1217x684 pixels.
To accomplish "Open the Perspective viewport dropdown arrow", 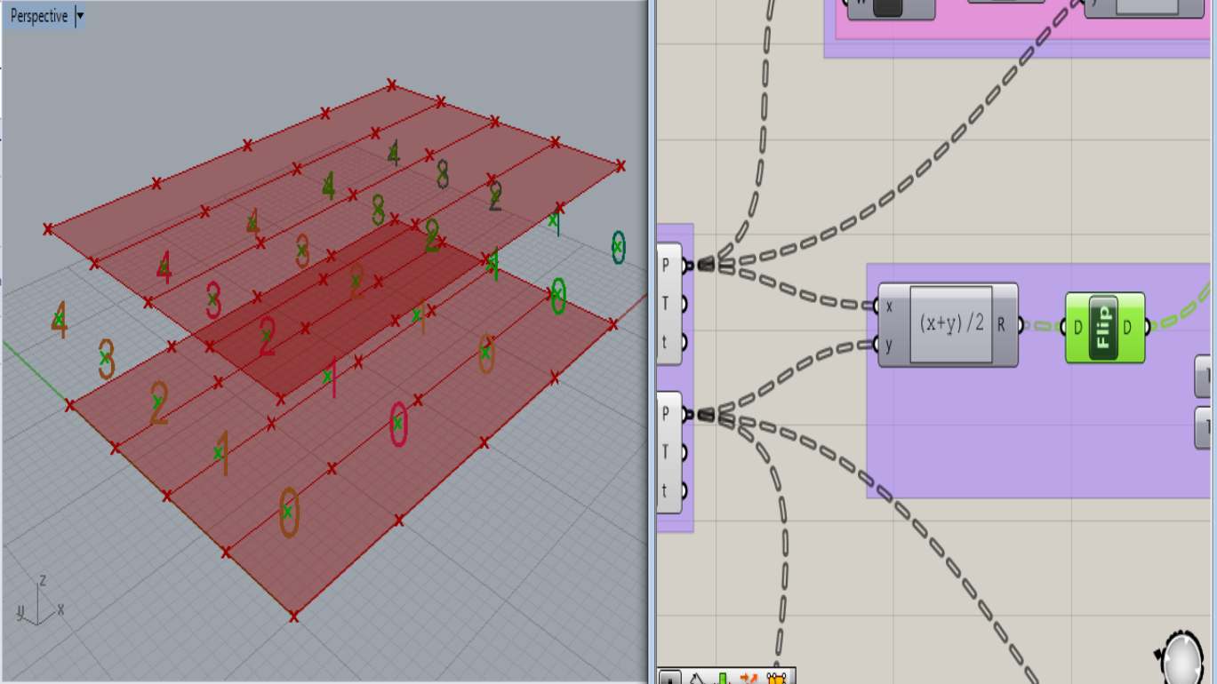I will pos(80,14).
